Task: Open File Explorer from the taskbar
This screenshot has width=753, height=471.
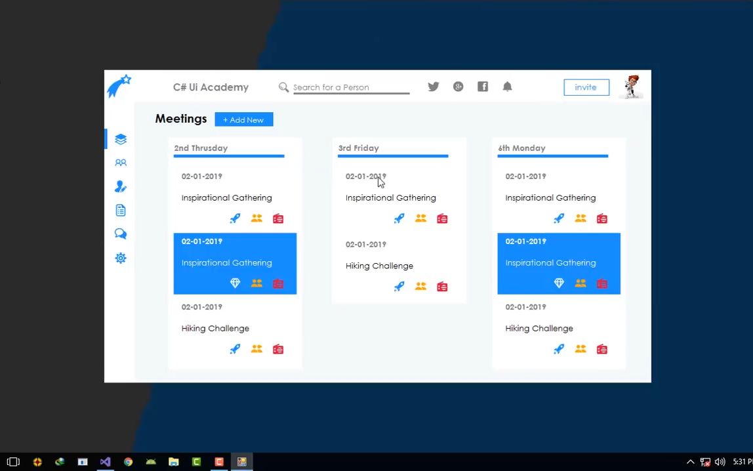Action: tap(173, 462)
